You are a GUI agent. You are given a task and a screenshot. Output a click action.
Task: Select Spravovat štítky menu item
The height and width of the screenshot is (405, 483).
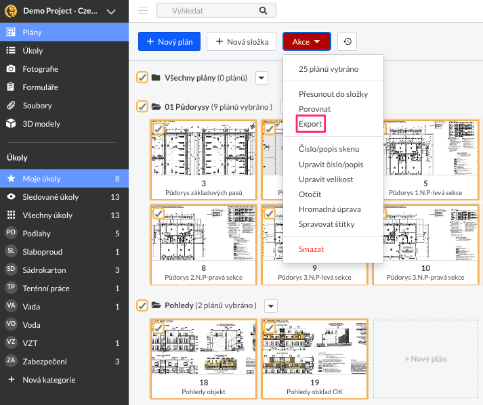327,224
